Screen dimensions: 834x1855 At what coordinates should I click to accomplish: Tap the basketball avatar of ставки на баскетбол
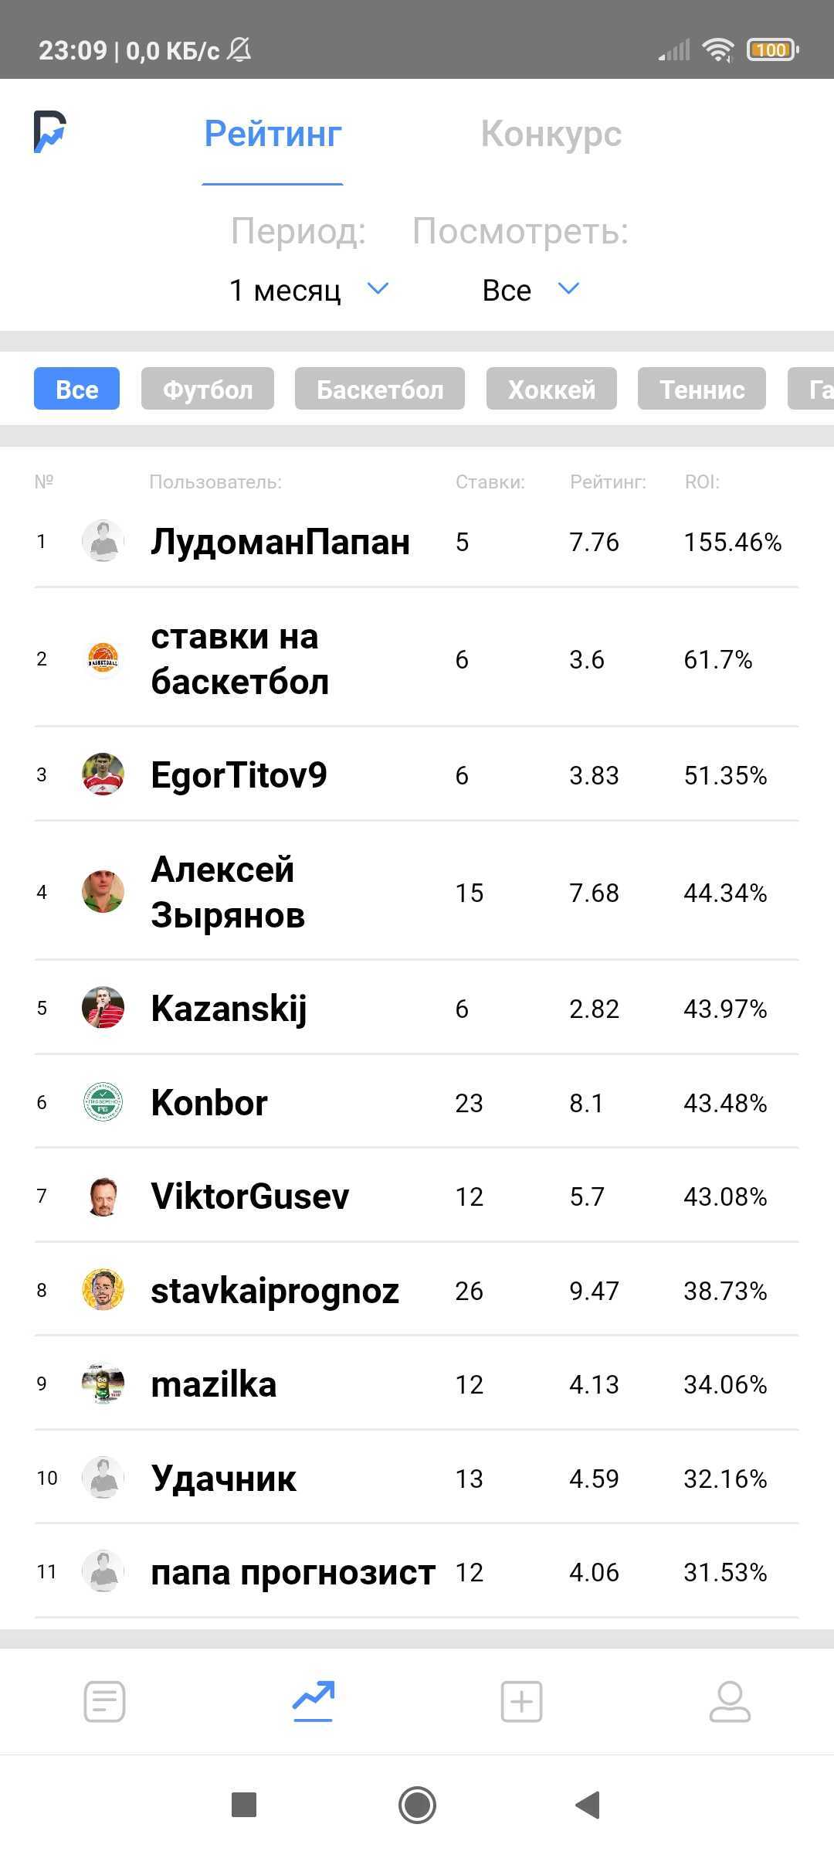[103, 659]
